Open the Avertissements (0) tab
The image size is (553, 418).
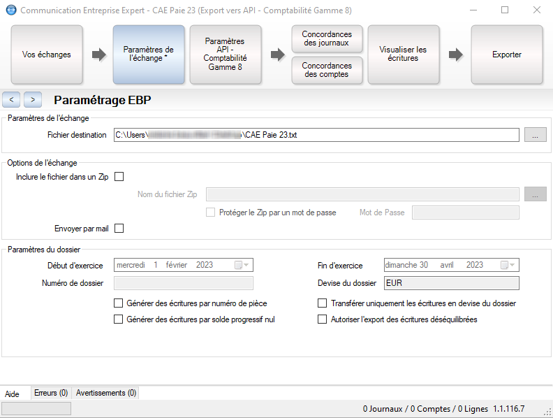point(106,393)
